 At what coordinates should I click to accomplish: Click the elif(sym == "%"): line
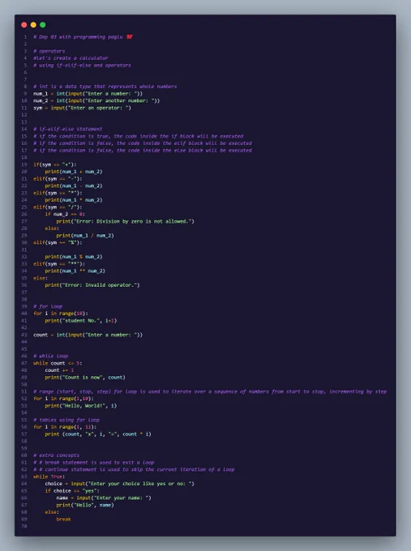58,242
